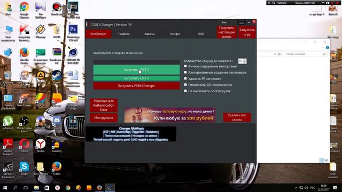The image size is (342, 192).
Task: Open Решение для Authentication Error
Action: click(x=104, y=106)
